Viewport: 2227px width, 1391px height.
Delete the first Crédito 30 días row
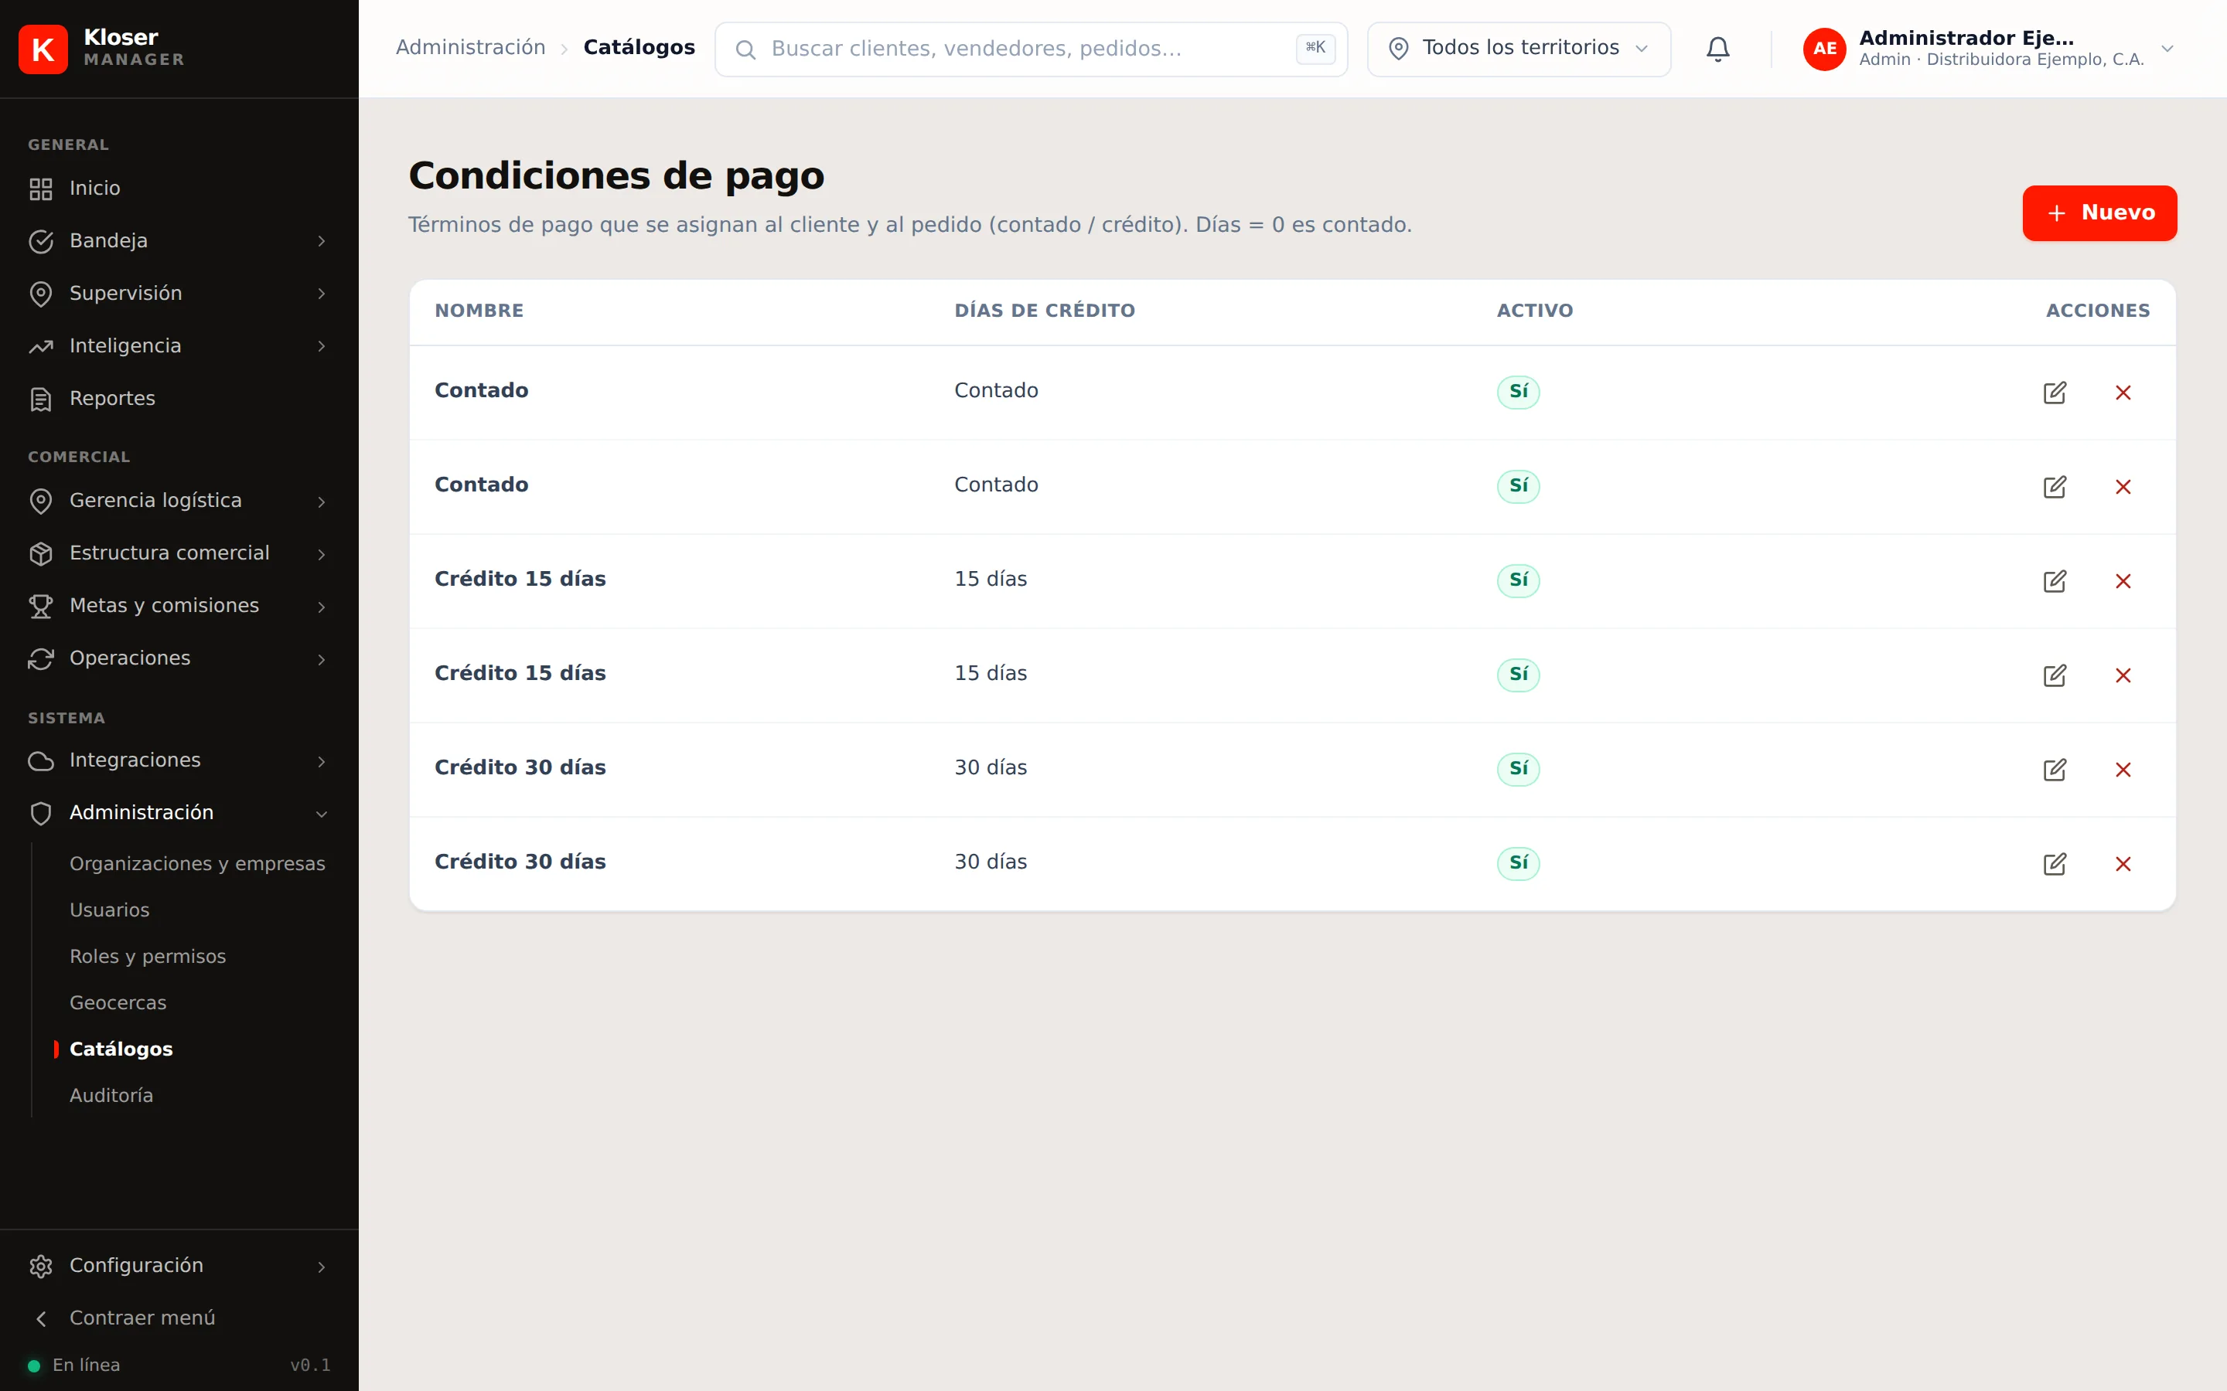tap(2122, 770)
